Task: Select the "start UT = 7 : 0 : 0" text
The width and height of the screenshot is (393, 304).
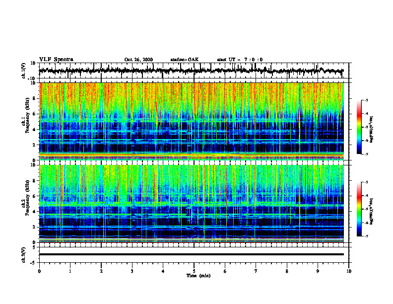Action: pyautogui.click(x=240, y=60)
